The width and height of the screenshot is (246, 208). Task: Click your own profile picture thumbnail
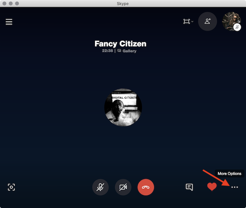[x=232, y=21]
